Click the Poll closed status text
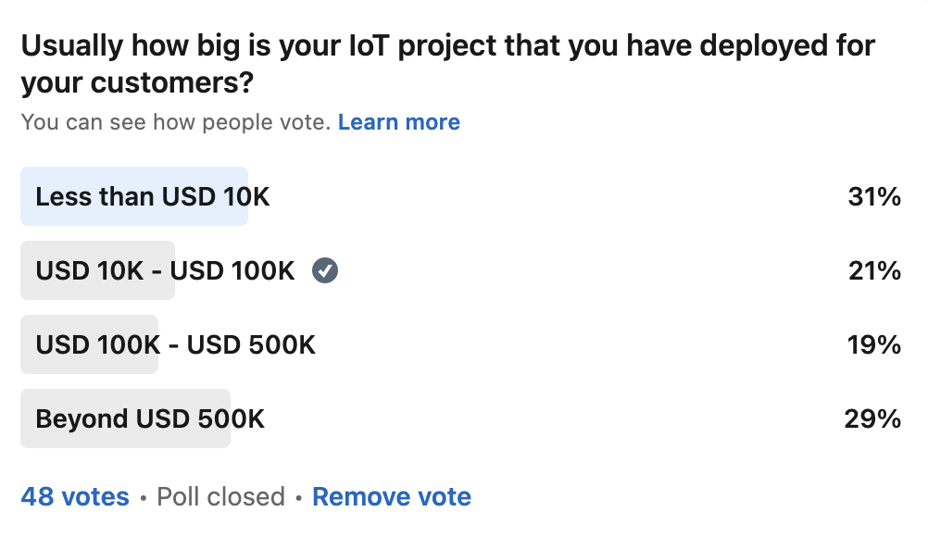928x537 pixels. (x=220, y=497)
